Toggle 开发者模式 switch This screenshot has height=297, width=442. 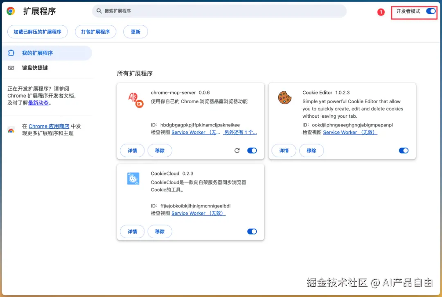click(431, 11)
